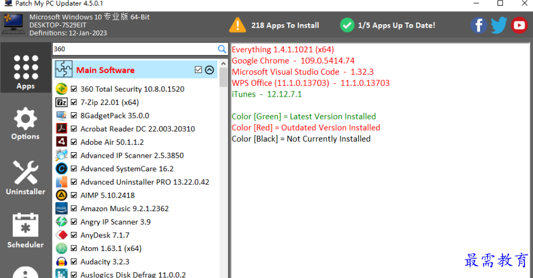The width and height of the screenshot is (533, 278).
Task: Select Google Chrome 109.0.5414.74 entry
Action: click(x=293, y=61)
